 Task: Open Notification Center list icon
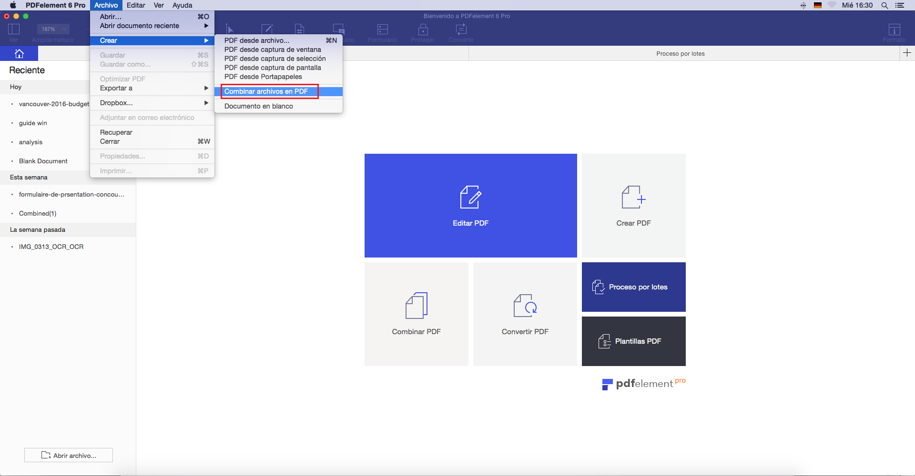point(900,5)
